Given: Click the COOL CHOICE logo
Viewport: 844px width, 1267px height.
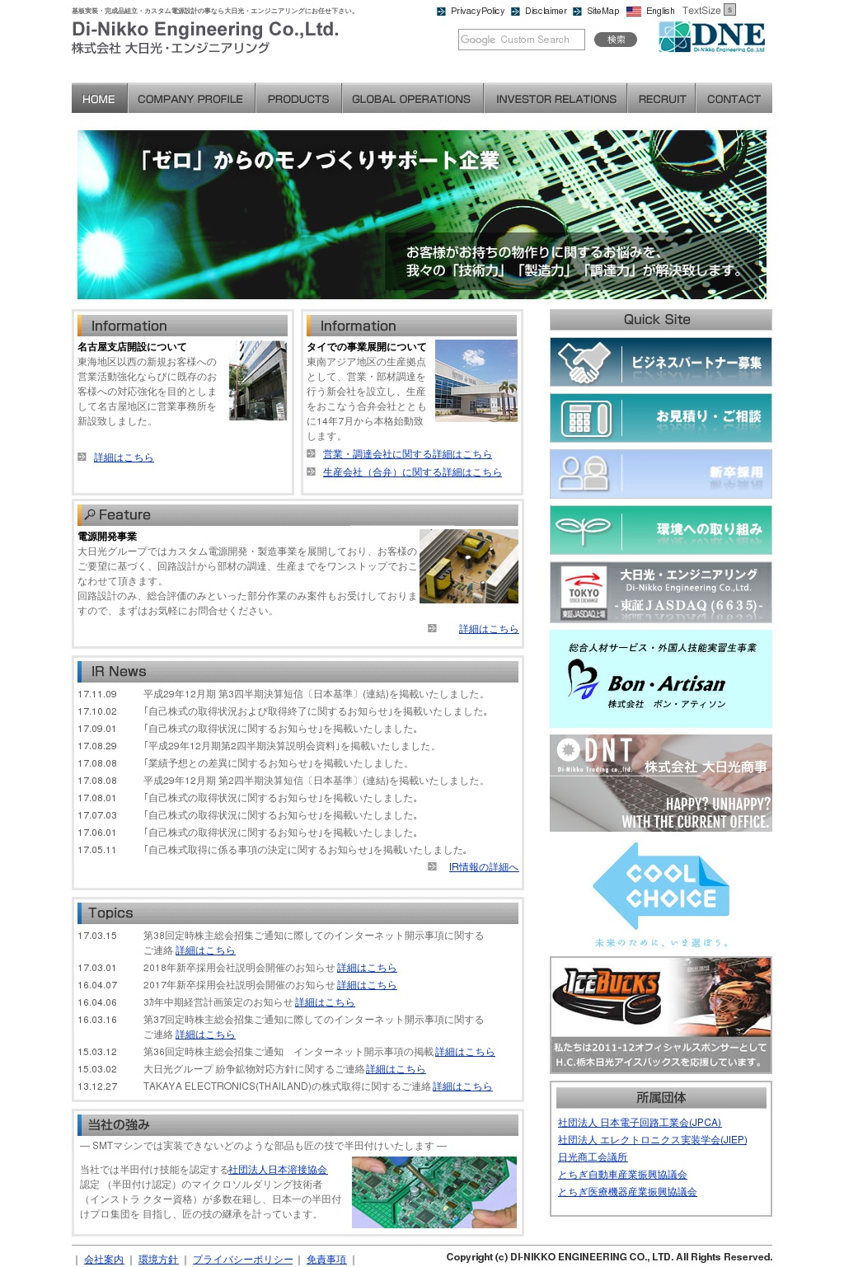Looking at the screenshot, I should click(661, 894).
